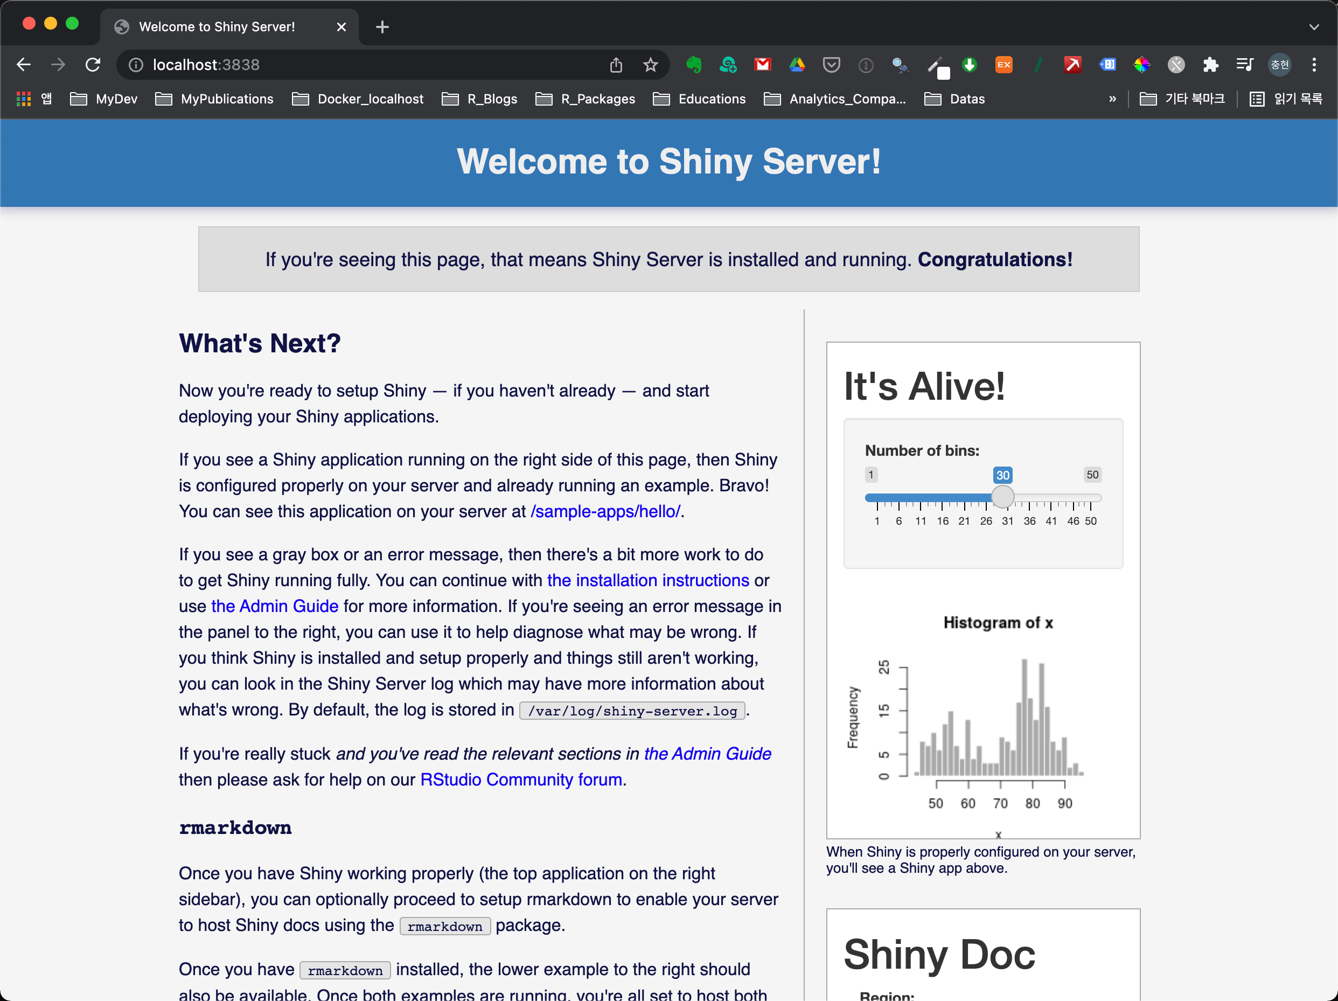Open the italic Admin Guide link
The image size is (1338, 1001).
pos(708,754)
